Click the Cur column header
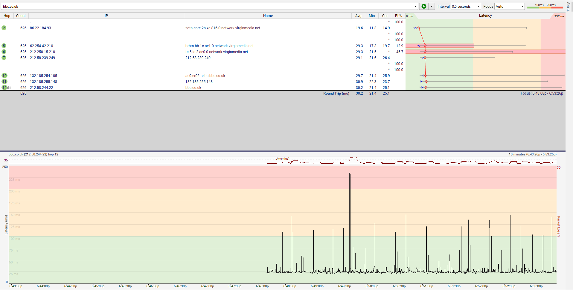The width and height of the screenshot is (573, 290). pyautogui.click(x=385, y=16)
